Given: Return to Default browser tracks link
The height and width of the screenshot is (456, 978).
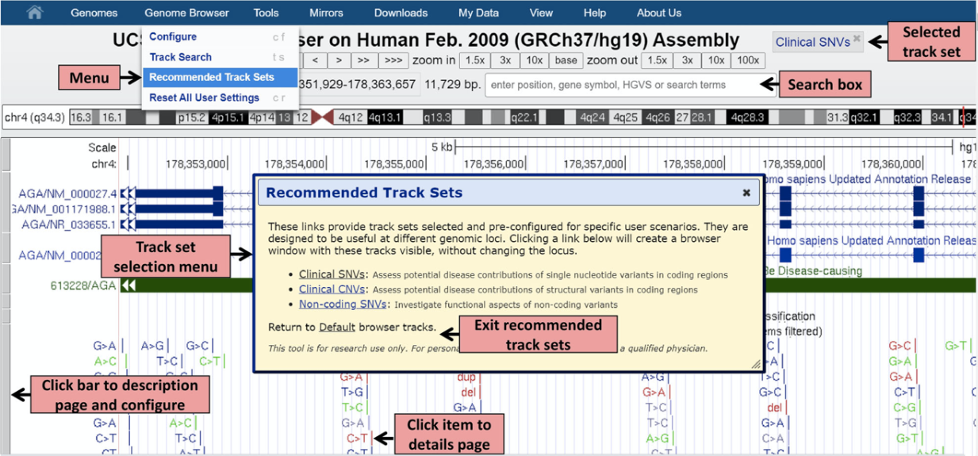Looking at the screenshot, I should (336, 327).
